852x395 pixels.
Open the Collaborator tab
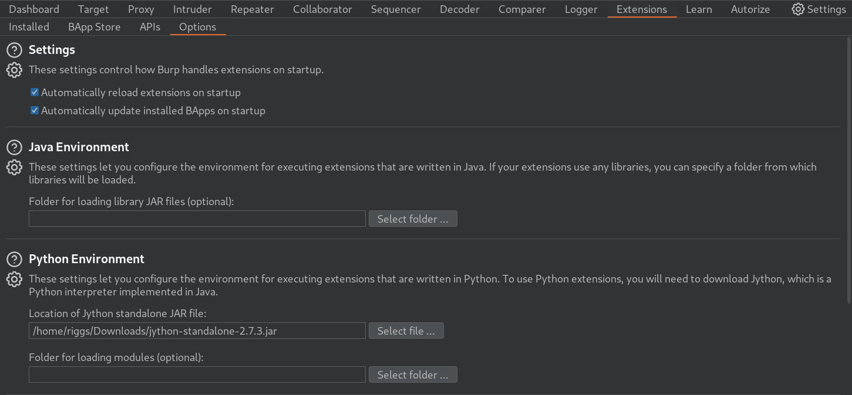tap(322, 9)
